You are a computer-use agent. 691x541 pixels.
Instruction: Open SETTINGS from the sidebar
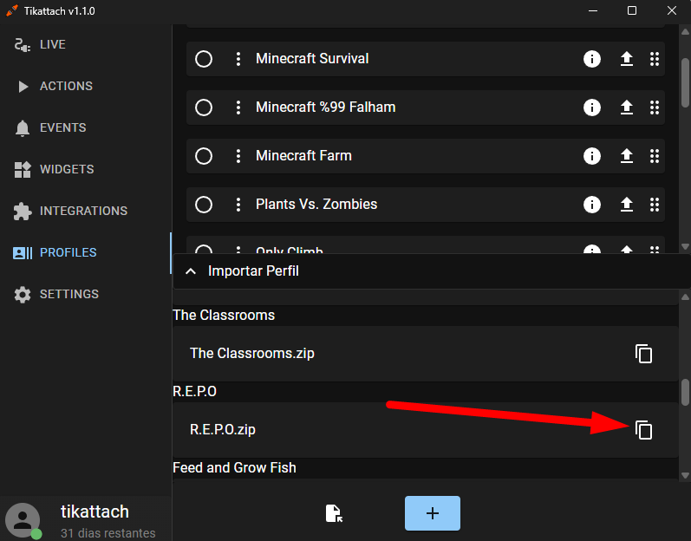click(x=86, y=294)
